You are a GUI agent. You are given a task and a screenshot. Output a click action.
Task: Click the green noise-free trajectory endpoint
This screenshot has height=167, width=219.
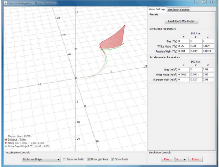tap(124, 43)
